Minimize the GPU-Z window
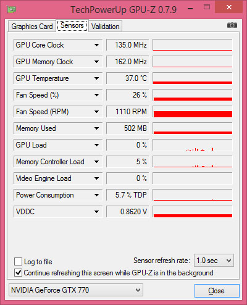This screenshot has width=247, height=305. tap(190, 9)
